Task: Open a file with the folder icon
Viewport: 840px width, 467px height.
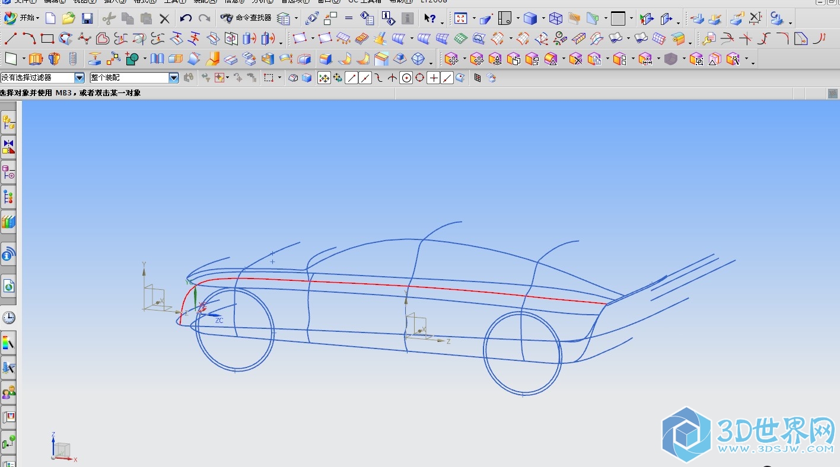Action: coord(69,18)
